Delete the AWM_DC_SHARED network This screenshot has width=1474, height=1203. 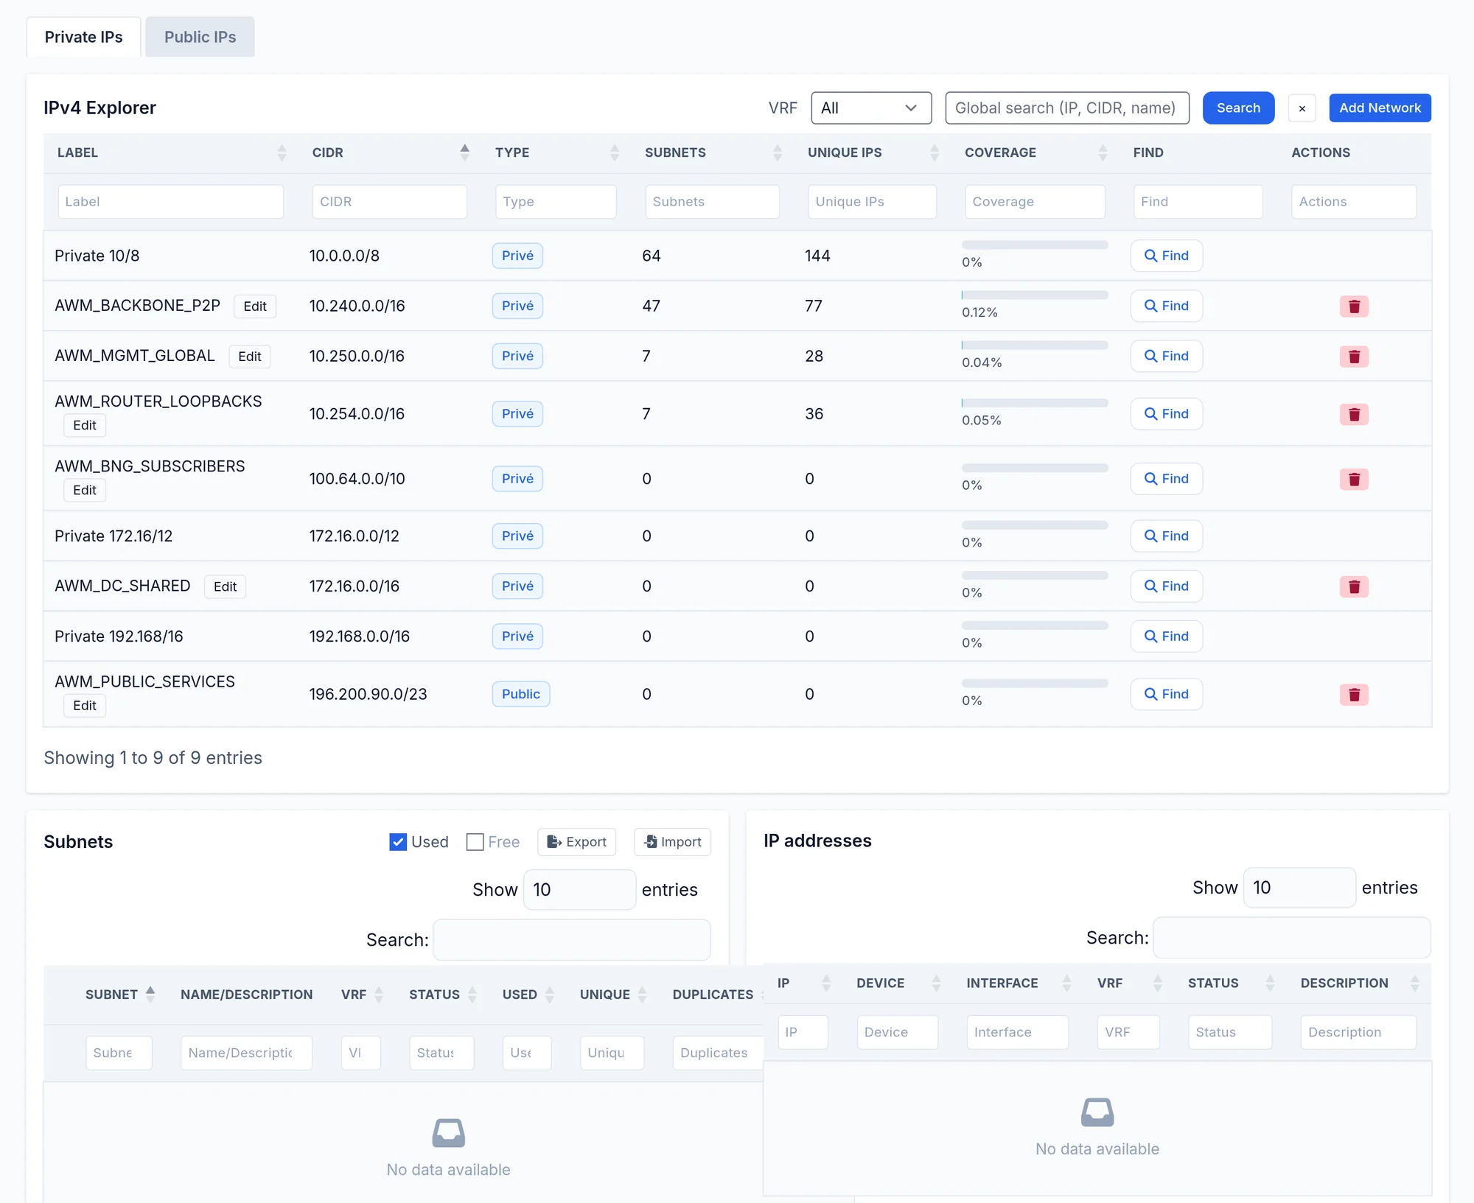(x=1354, y=586)
